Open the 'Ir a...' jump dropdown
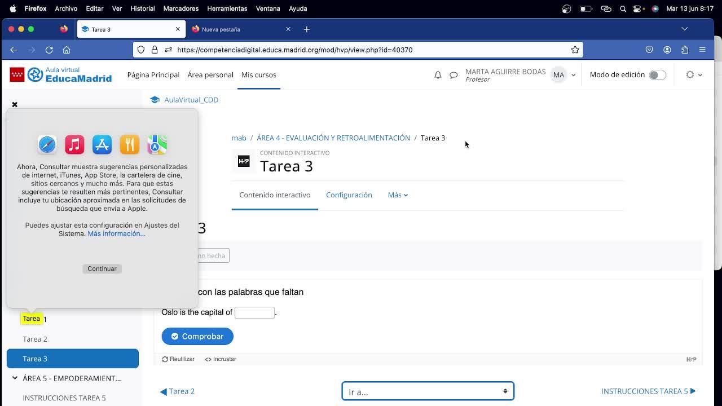722x406 pixels. click(428, 391)
